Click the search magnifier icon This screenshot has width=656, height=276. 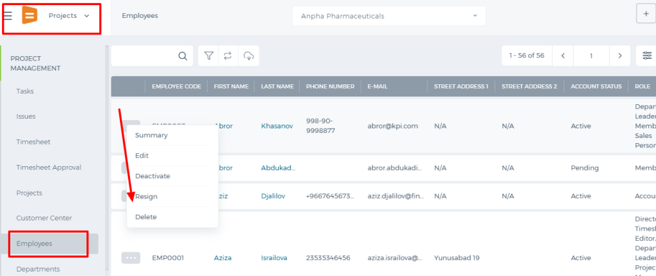pos(183,56)
